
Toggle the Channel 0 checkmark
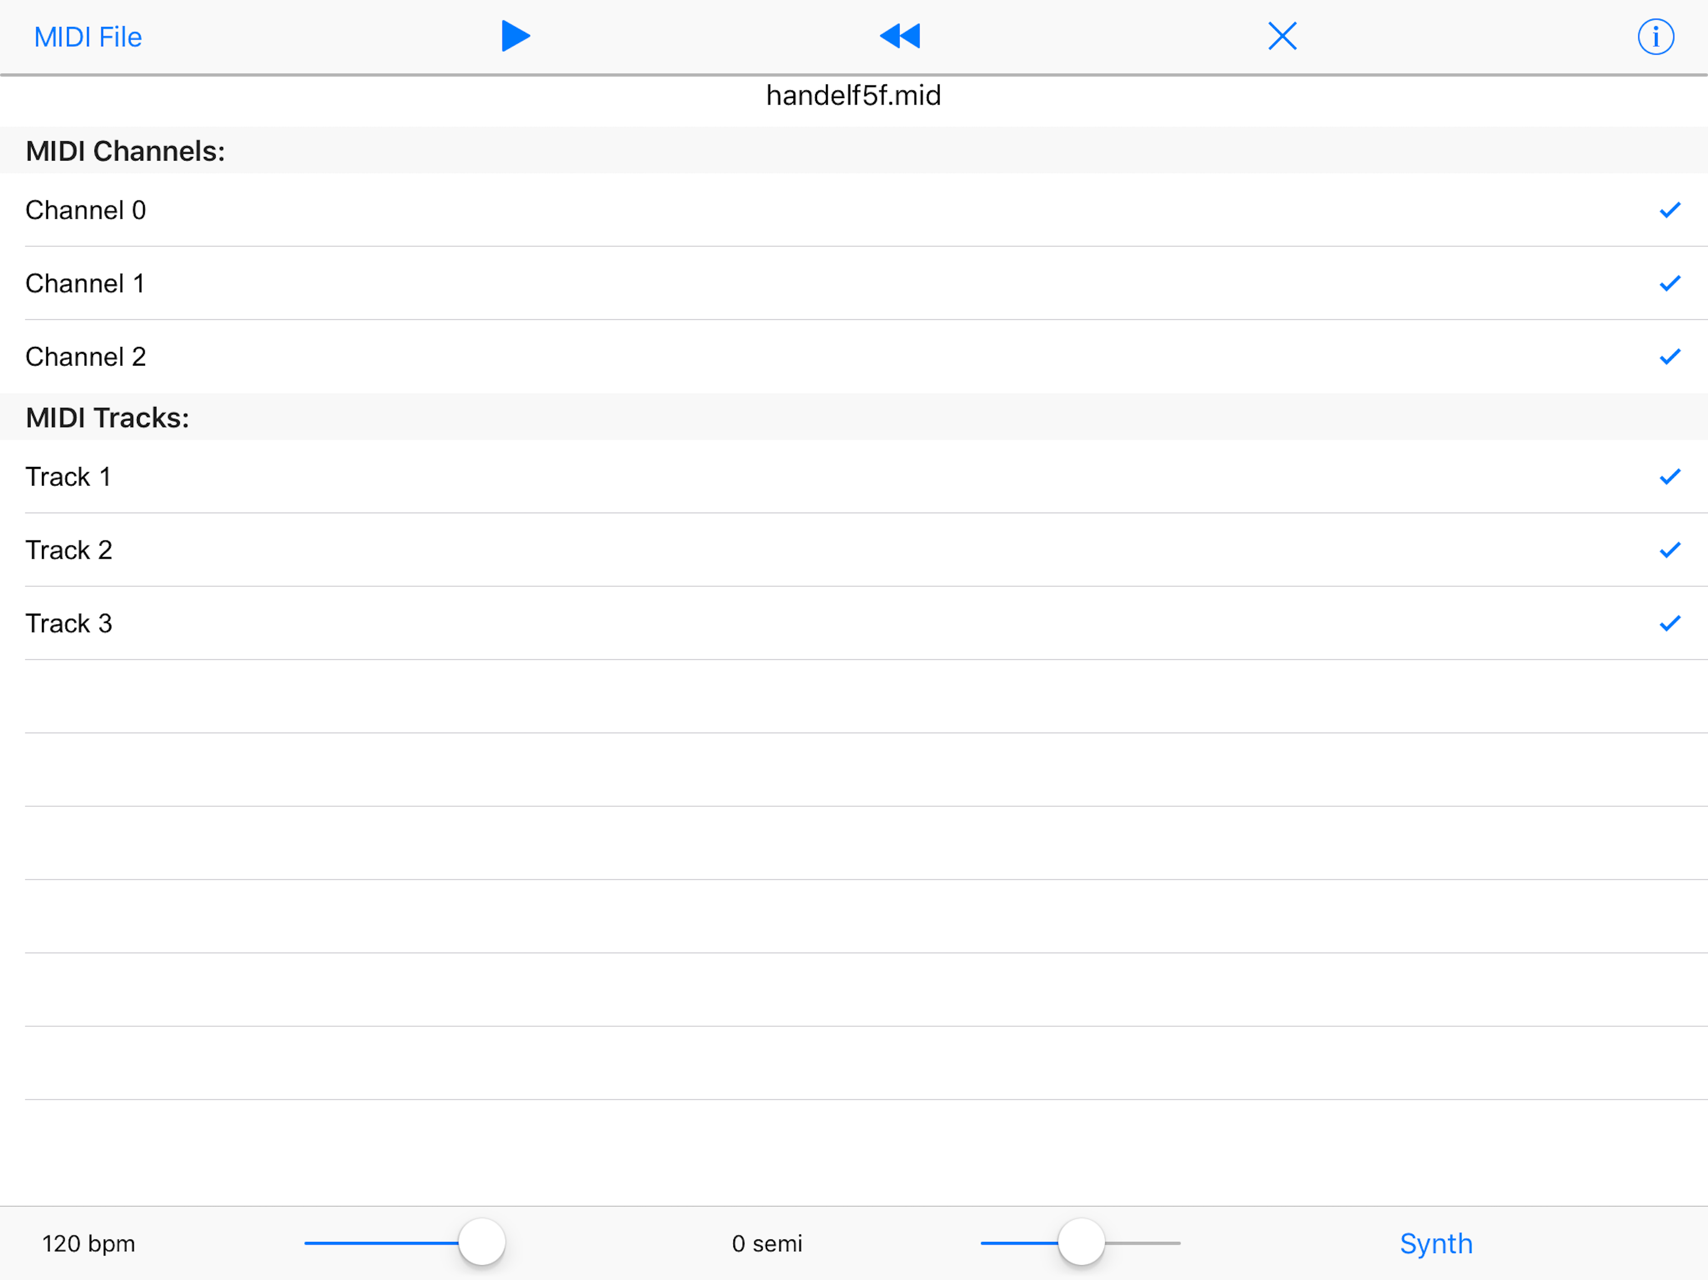1669,210
